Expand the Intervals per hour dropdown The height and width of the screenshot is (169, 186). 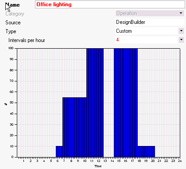pos(181,40)
